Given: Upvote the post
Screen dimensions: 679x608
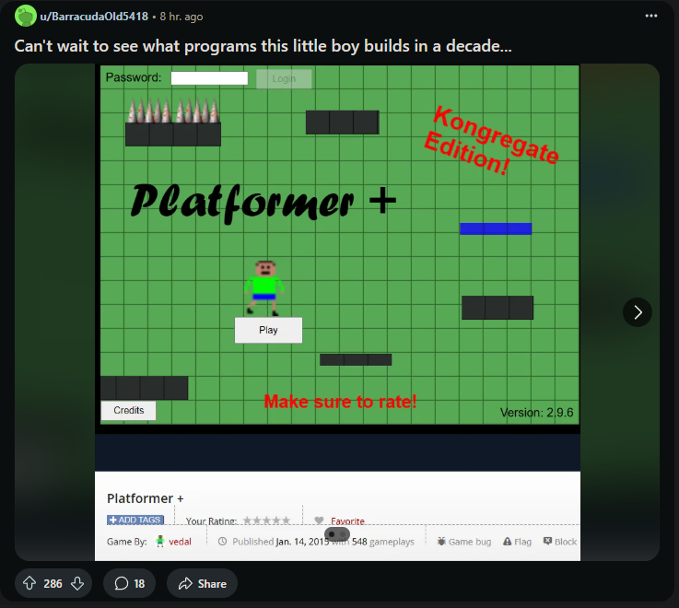Looking at the screenshot, I should pyautogui.click(x=29, y=583).
